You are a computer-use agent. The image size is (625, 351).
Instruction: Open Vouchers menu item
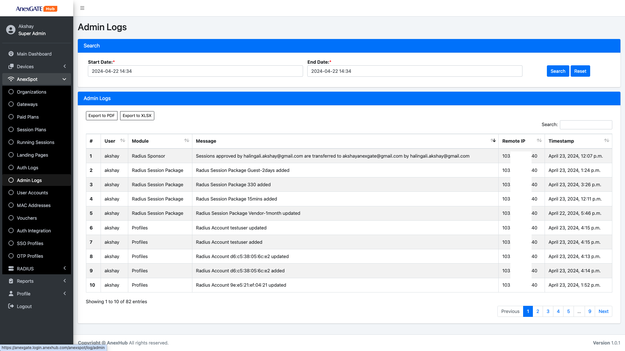pyautogui.click(x=27, y=218)
